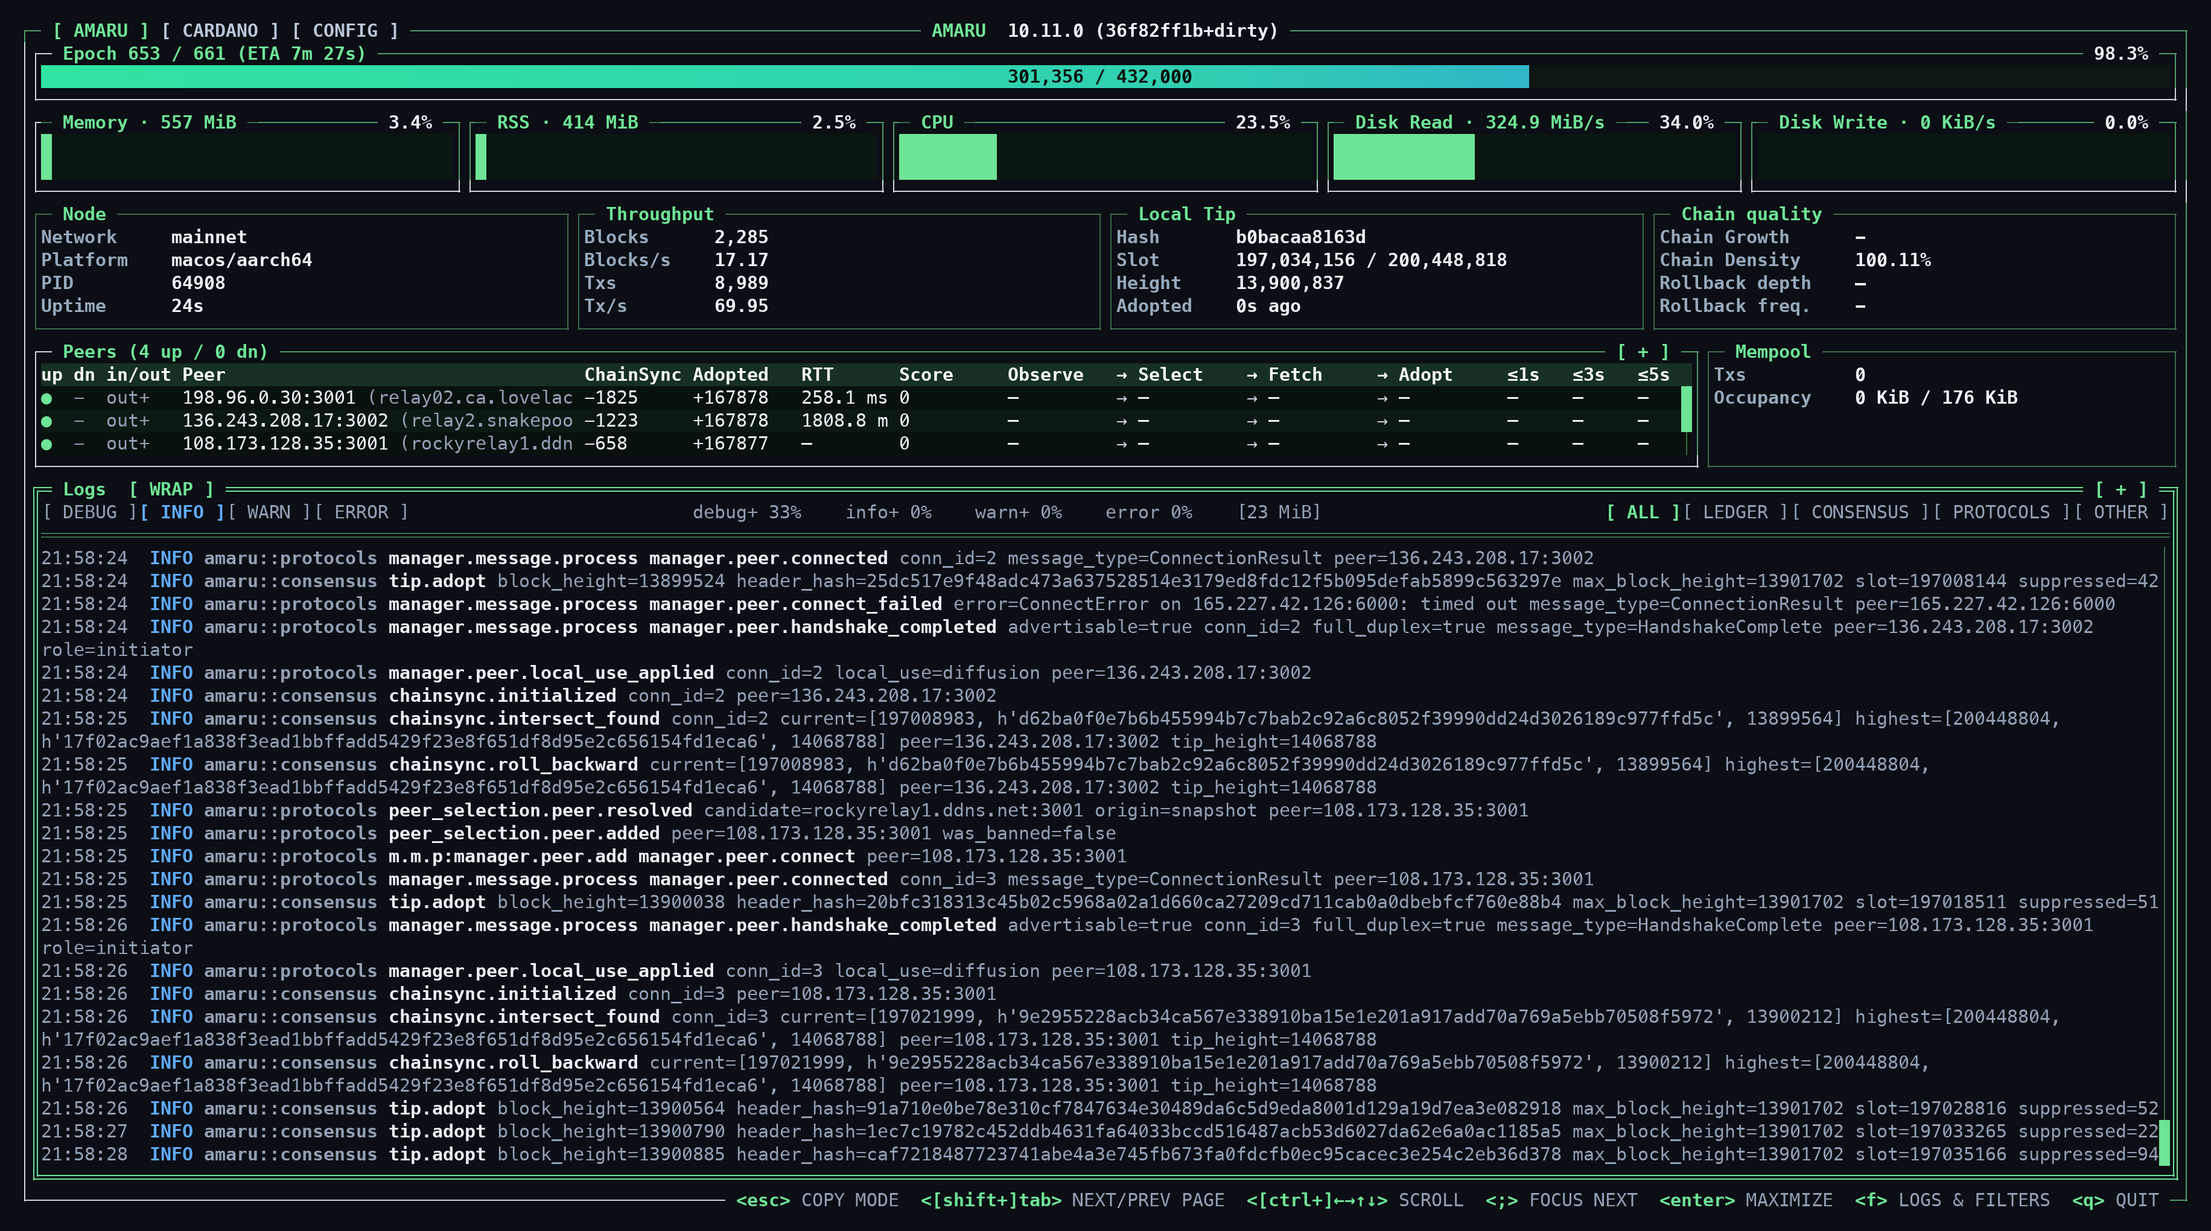This screenshot has height=1231, width=2211.
Task: Toggle the WARN log level filter
Action: (269, 512)
